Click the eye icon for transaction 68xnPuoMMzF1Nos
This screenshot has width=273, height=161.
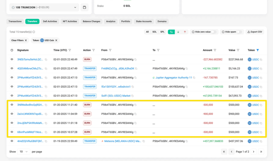[x=12, y=132]
